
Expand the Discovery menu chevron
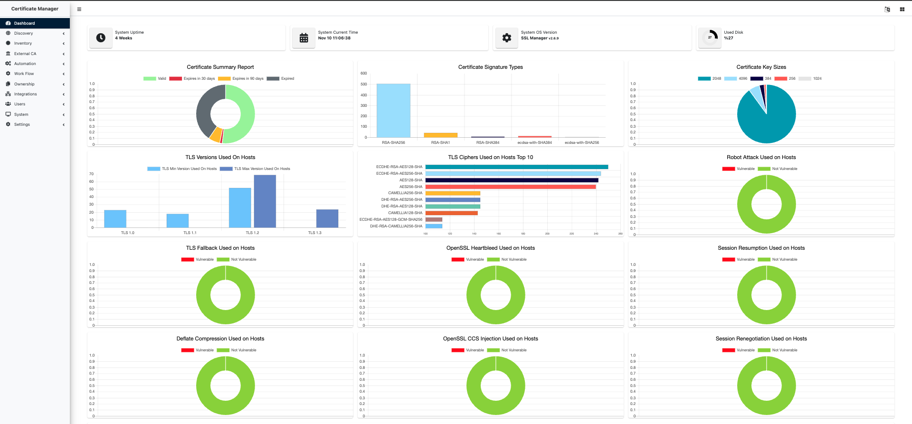coord(64,34)
